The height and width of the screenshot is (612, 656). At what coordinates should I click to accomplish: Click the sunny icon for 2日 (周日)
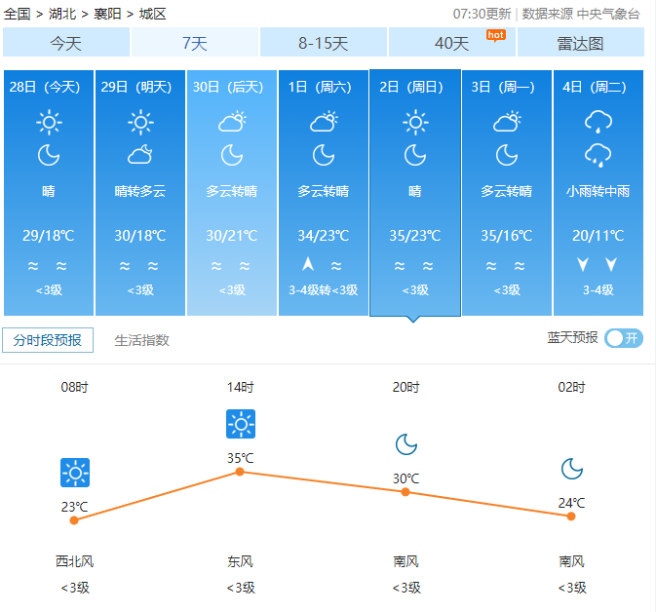tap(415, 122)
